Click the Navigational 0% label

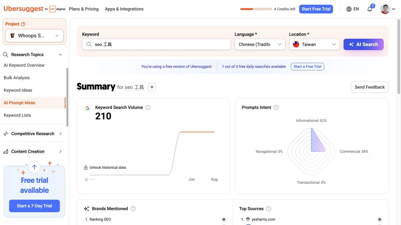coord(269,152)
